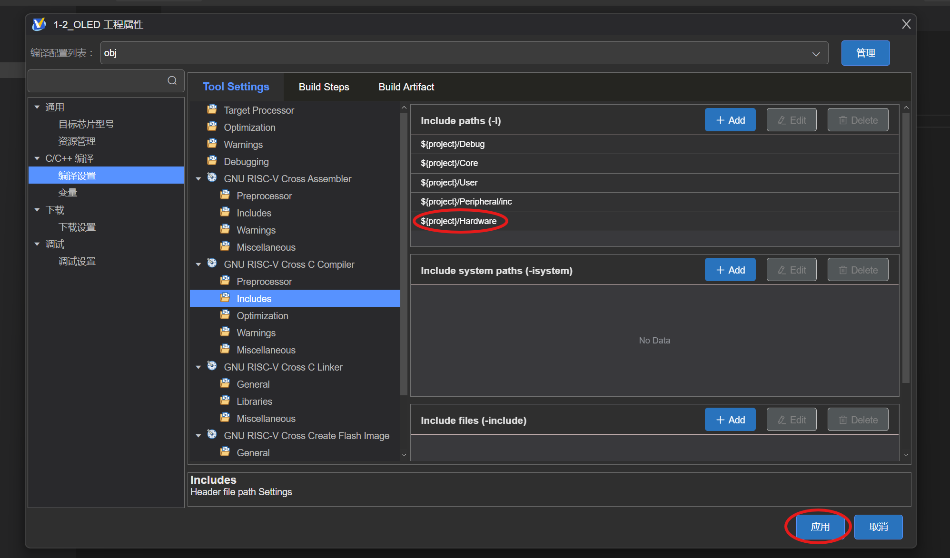Select General under Cross C Linker
The image size is (950, 558).
point(253,384)
